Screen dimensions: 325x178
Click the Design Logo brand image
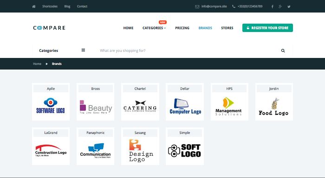[141, 151]
